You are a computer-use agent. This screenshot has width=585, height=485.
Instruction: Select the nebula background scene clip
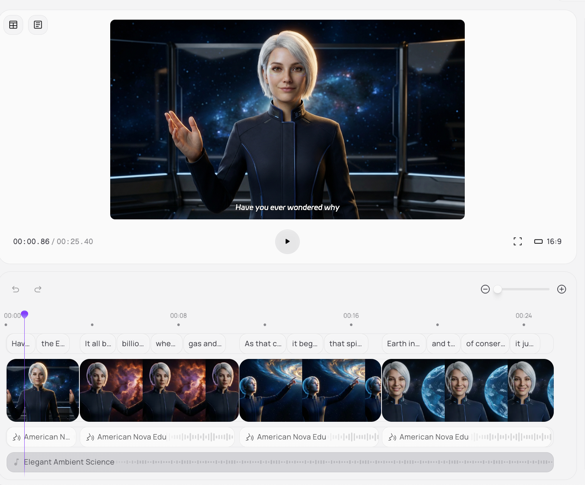[159, 390]
